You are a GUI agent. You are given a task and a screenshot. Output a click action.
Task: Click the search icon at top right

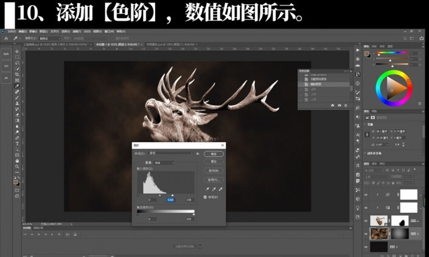pos(405,38)
